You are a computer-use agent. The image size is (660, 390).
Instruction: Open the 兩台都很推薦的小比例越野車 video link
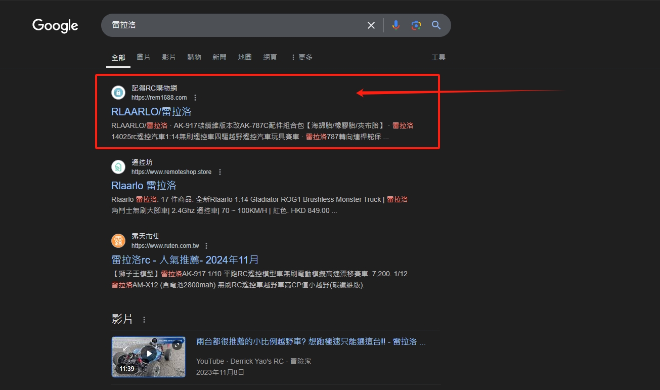tap(311, 342)
